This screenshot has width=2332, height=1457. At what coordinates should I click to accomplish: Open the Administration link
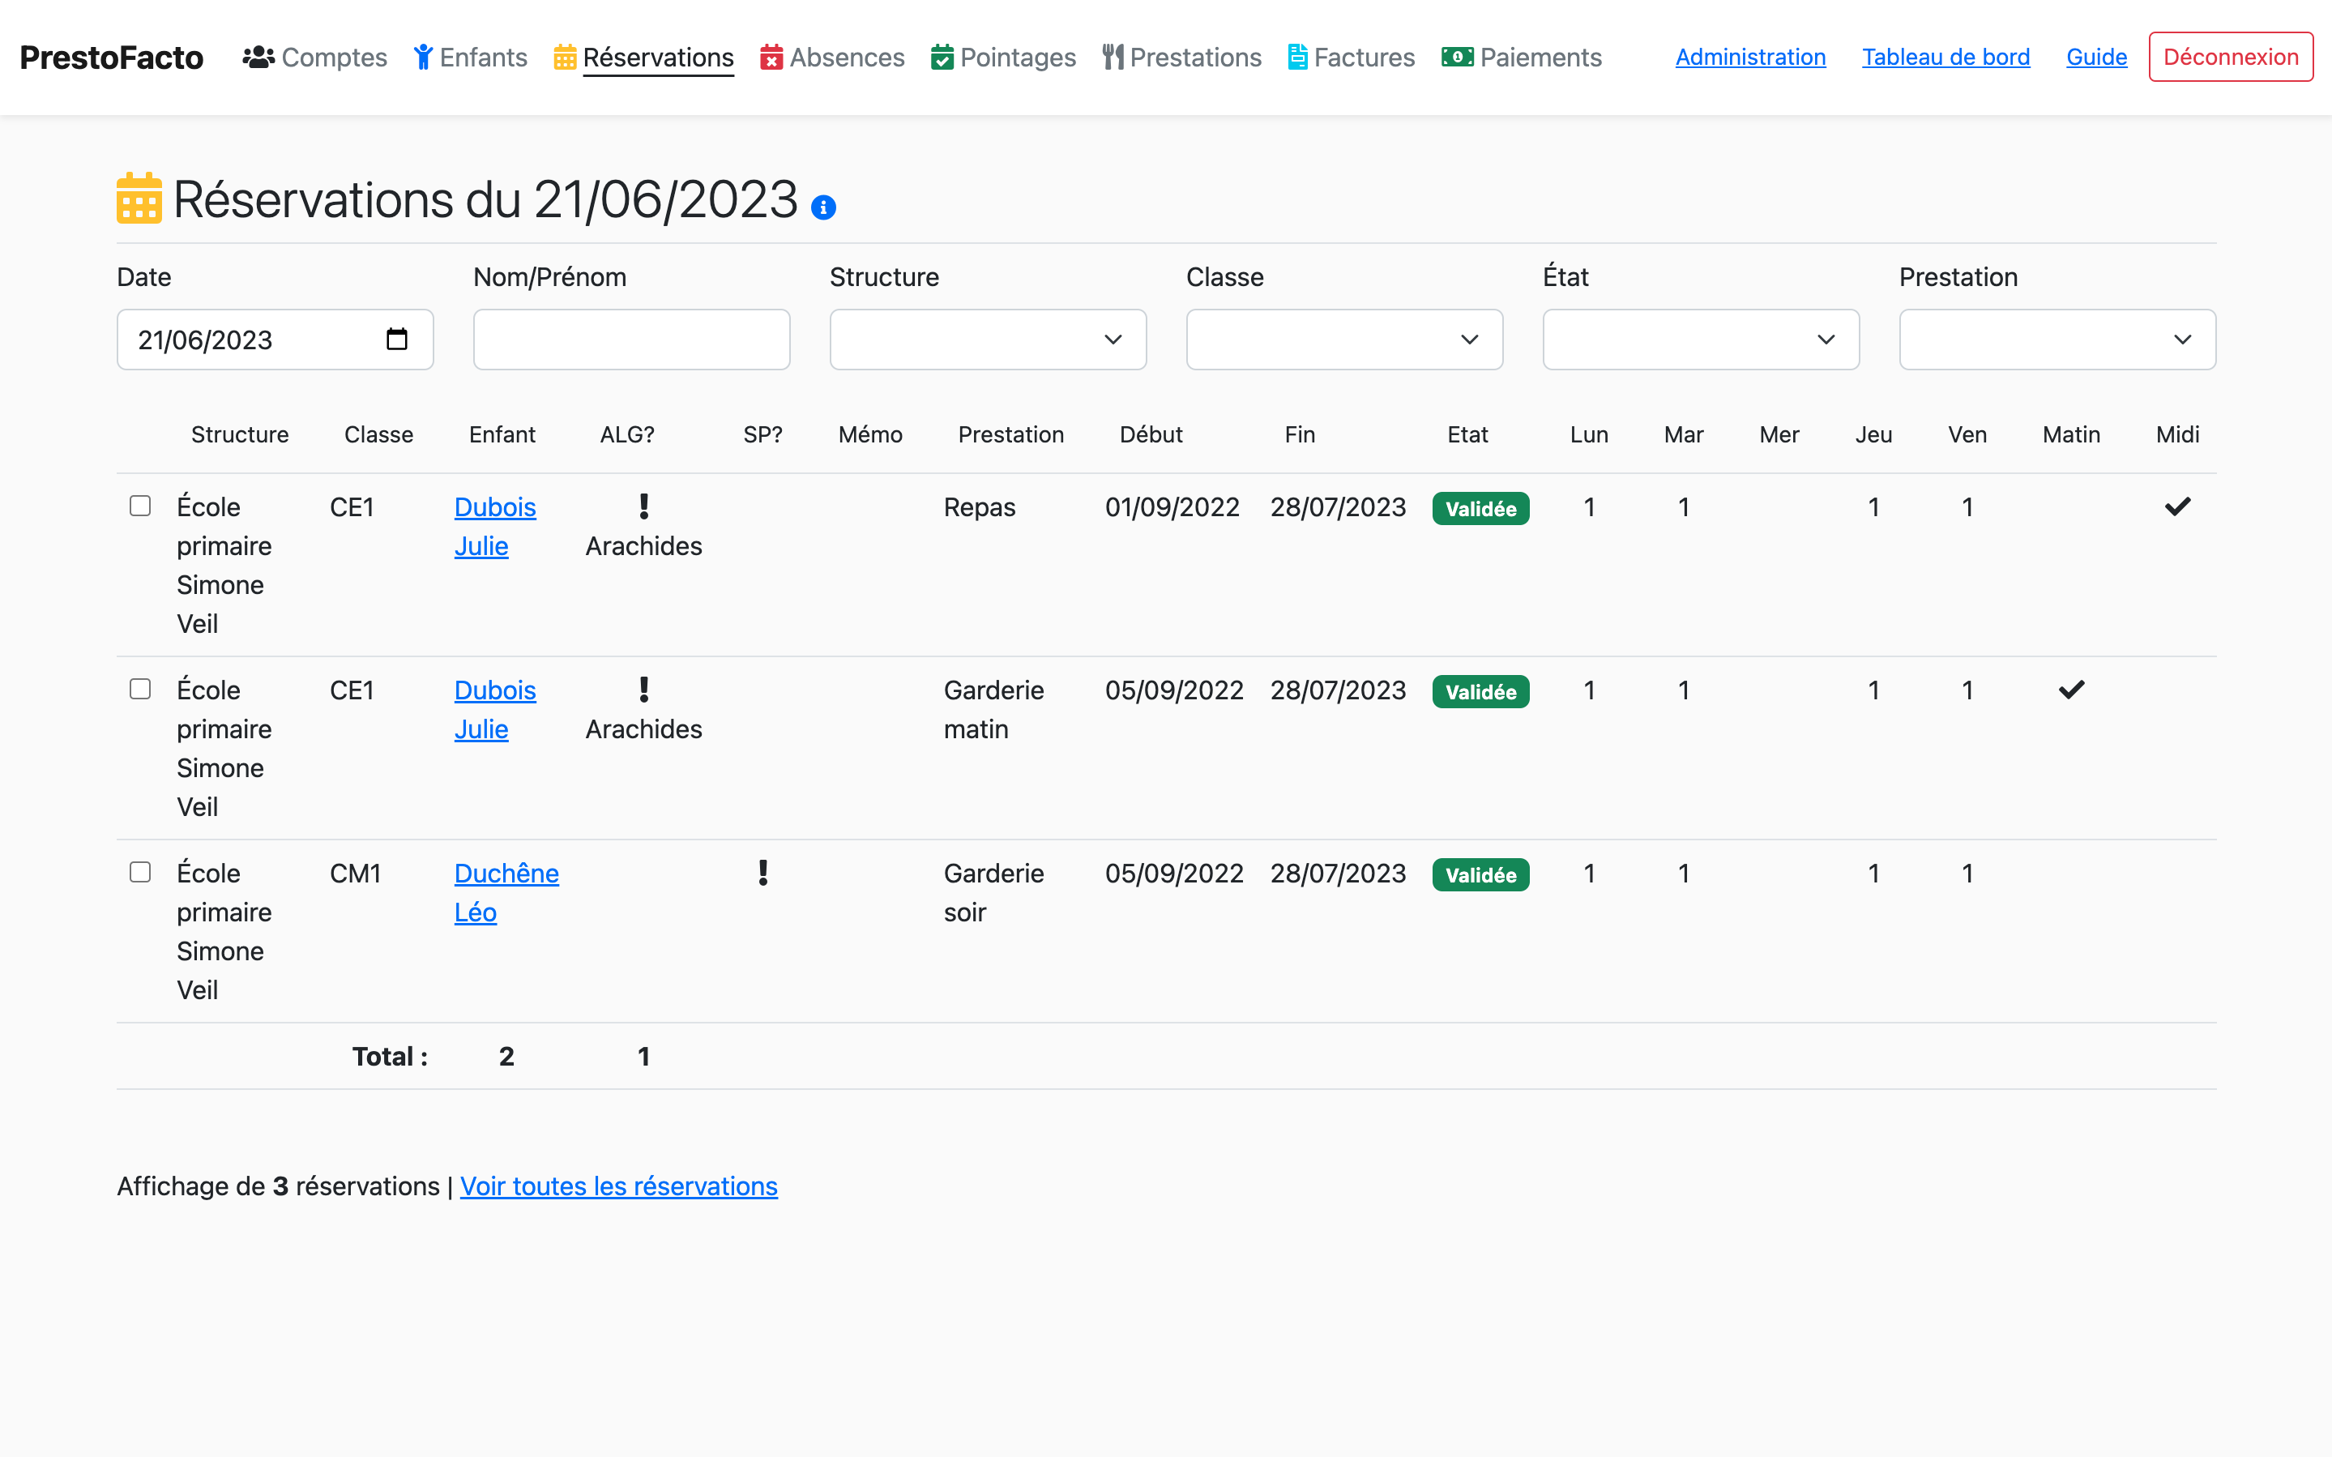point(1749,57)
